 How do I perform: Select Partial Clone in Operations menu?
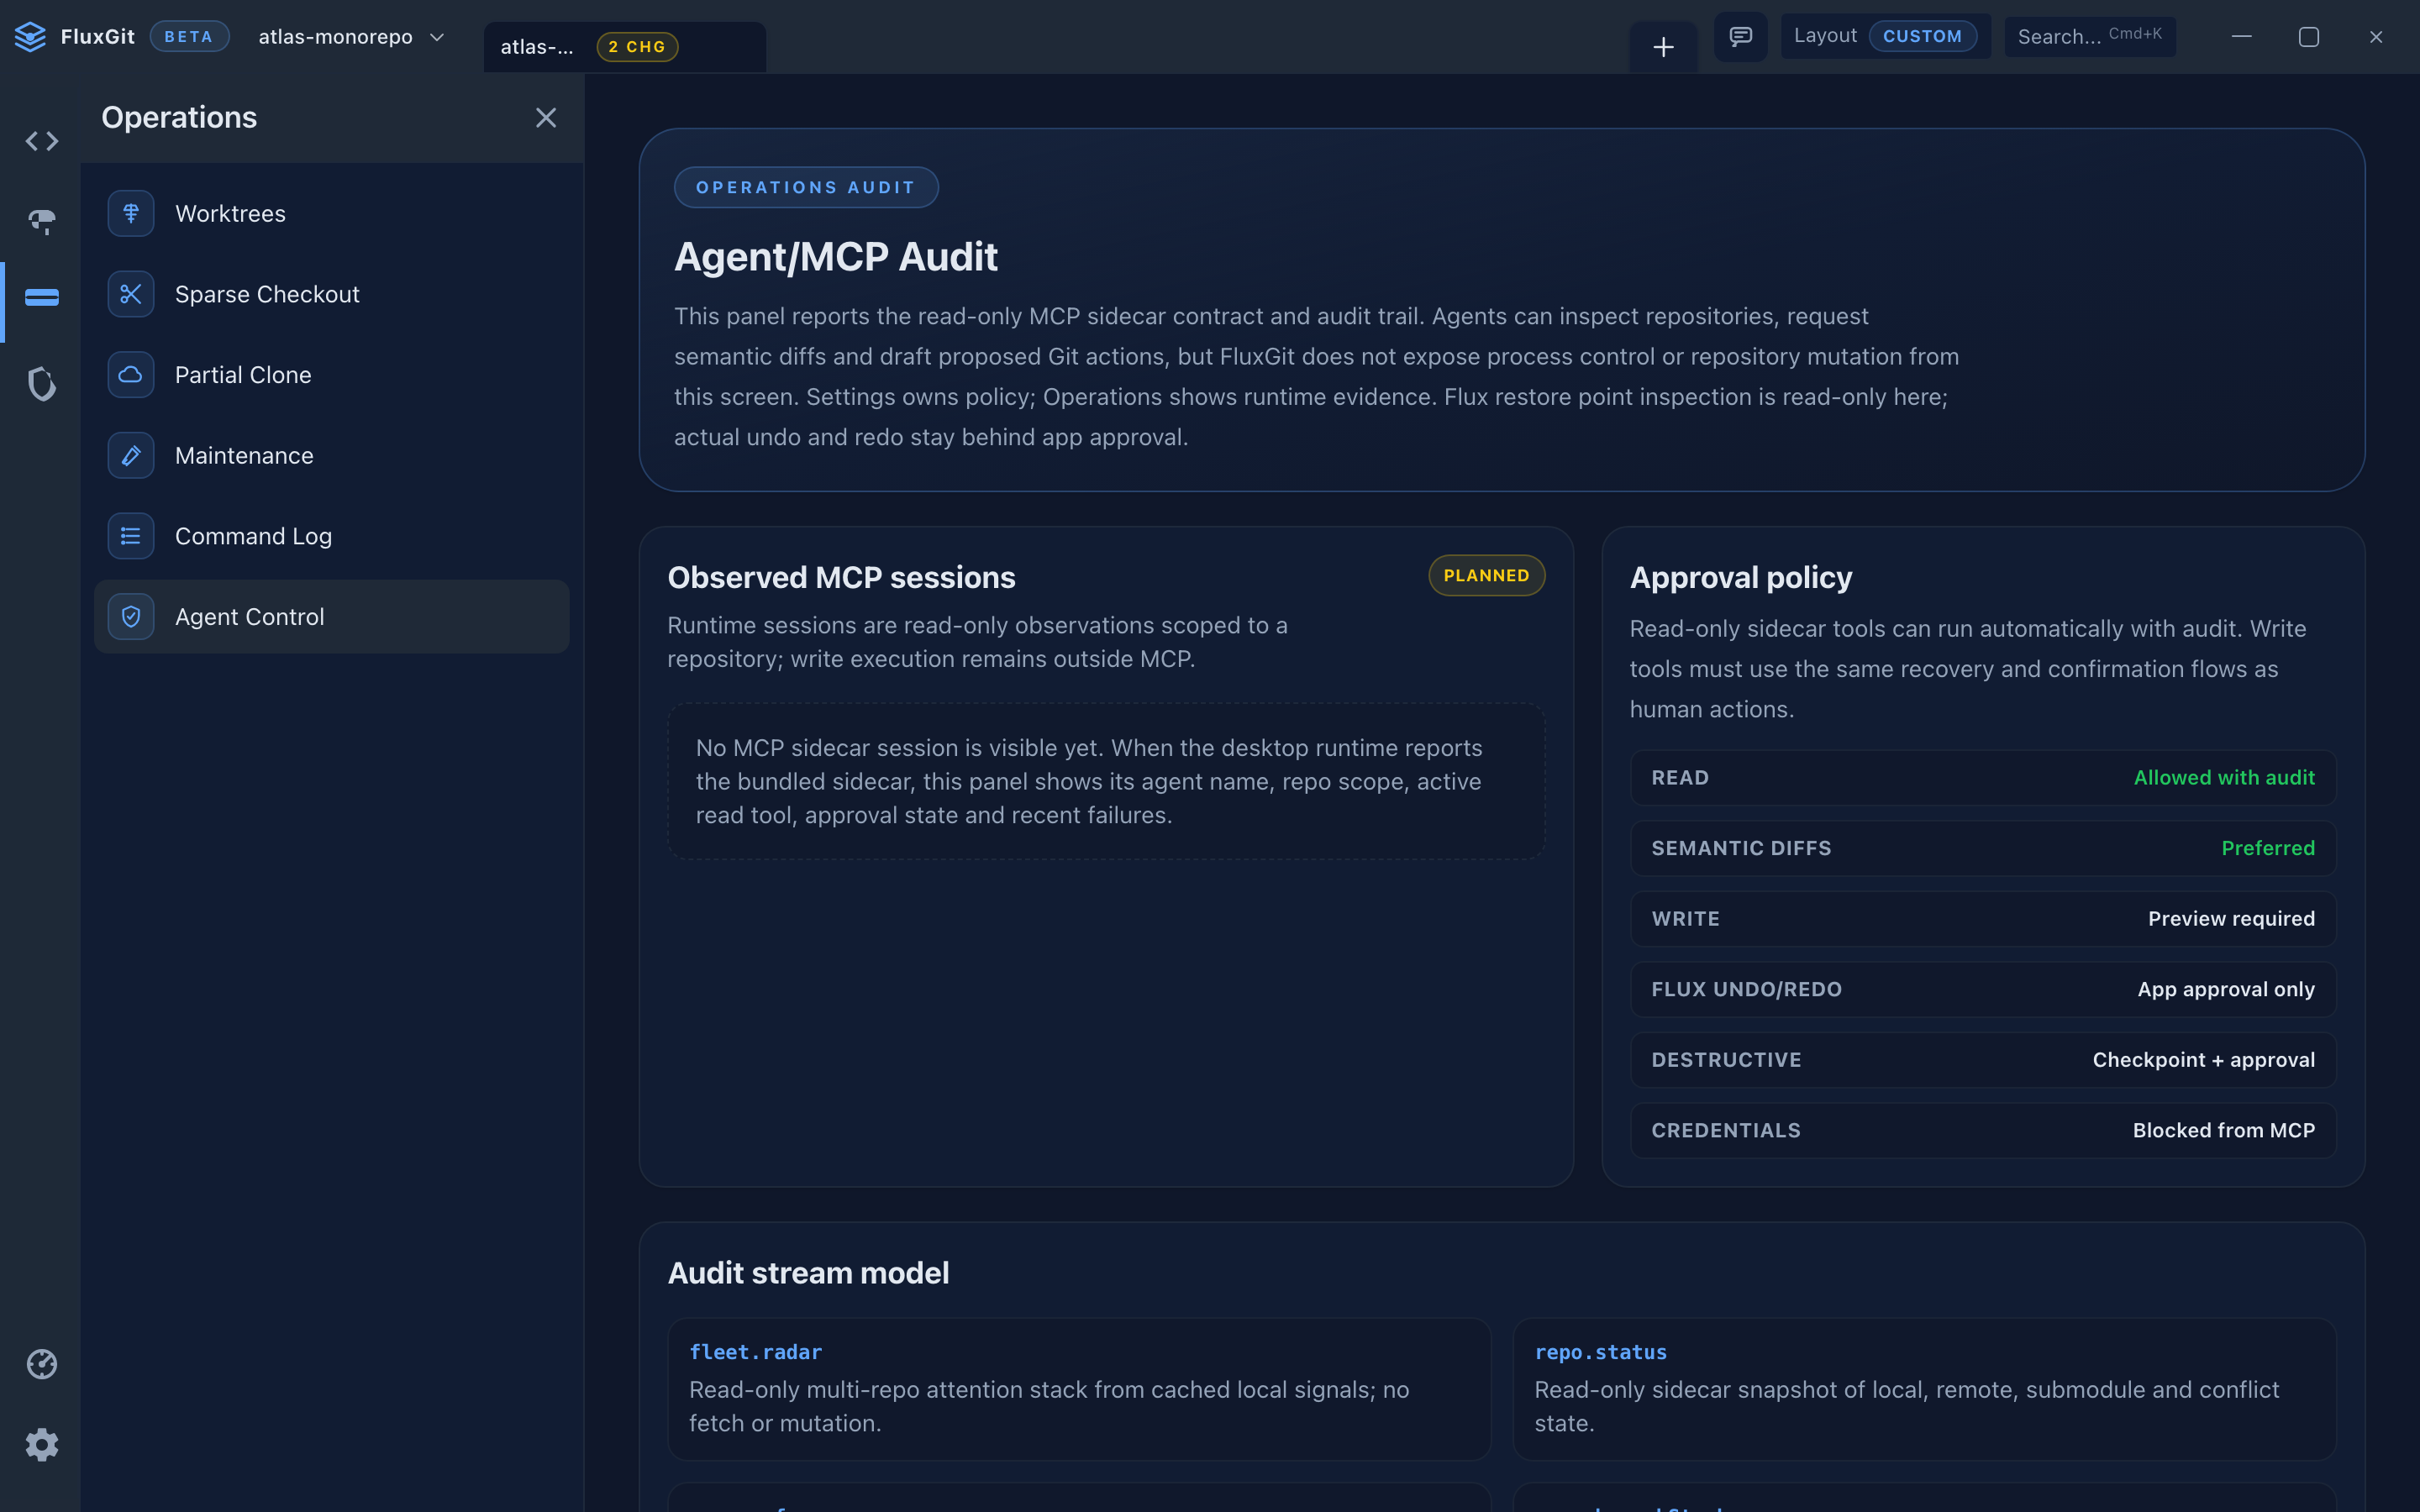click(332, 375)
